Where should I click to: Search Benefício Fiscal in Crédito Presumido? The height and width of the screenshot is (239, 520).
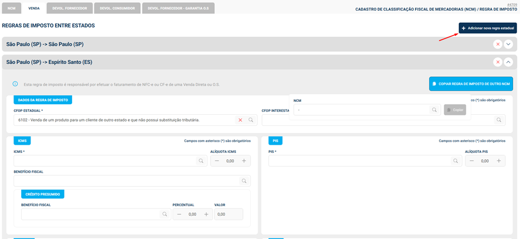[x=164, y=215]
